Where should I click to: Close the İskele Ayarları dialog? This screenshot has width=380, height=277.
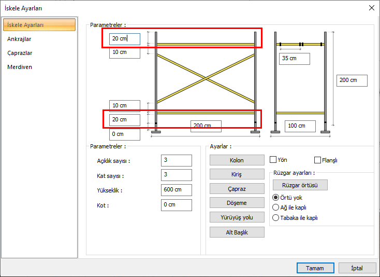(372, 8)
